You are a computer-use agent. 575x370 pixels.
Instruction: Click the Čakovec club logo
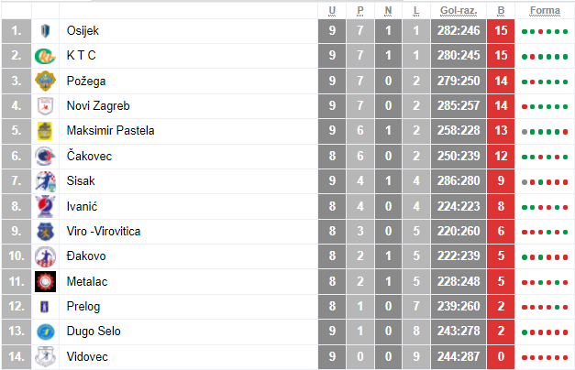(45, 157)
